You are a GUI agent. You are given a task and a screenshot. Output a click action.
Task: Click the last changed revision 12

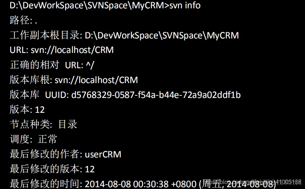click(90, 169)
